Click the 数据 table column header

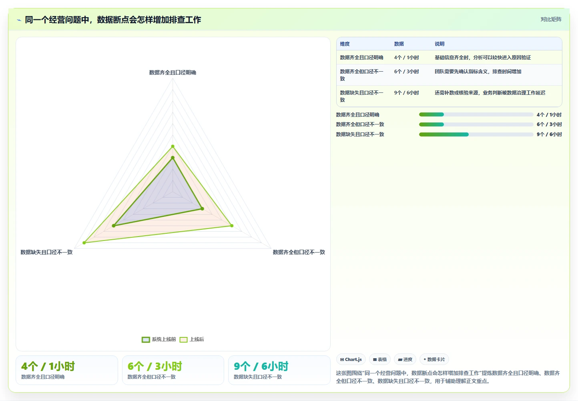[399, 44]
